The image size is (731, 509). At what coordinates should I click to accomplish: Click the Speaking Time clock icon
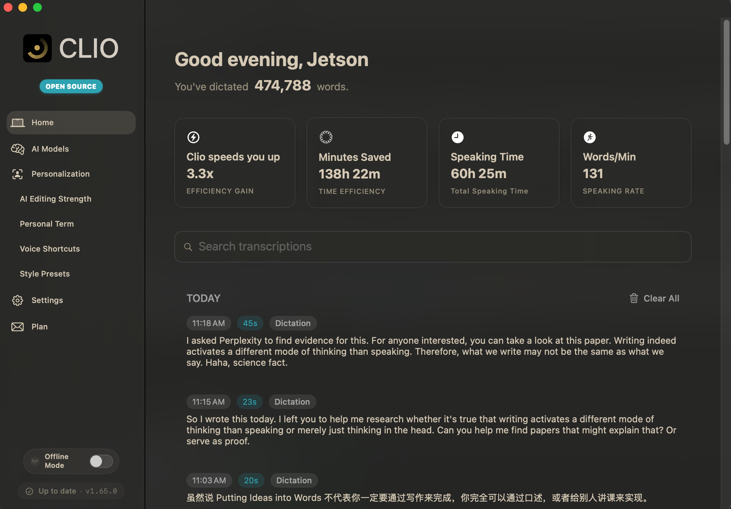(457, 137)
